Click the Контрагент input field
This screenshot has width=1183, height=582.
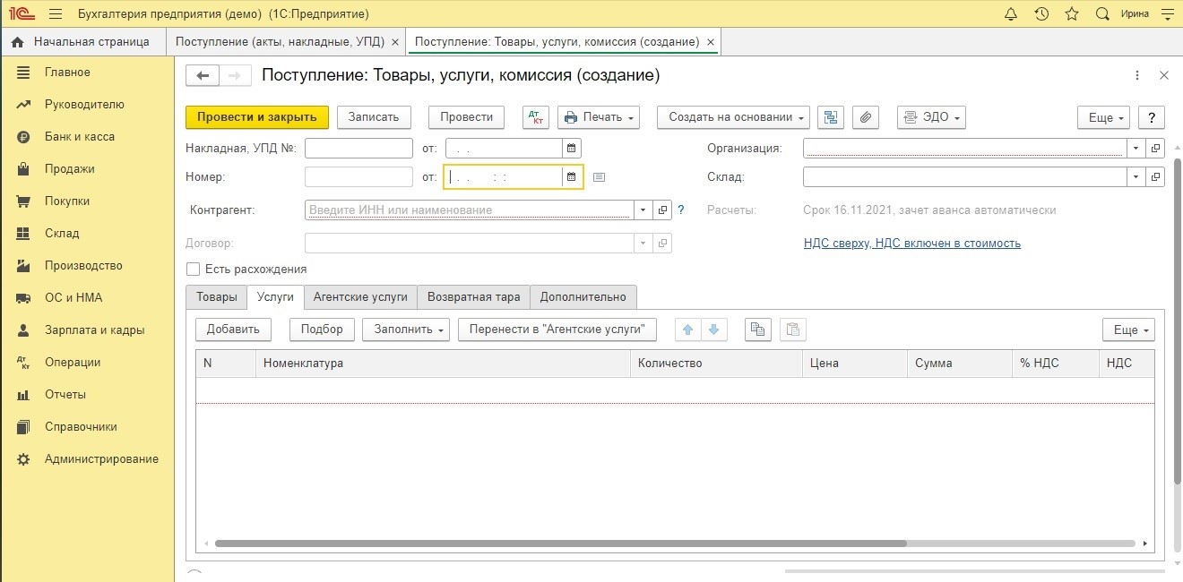tap(470, 210)
